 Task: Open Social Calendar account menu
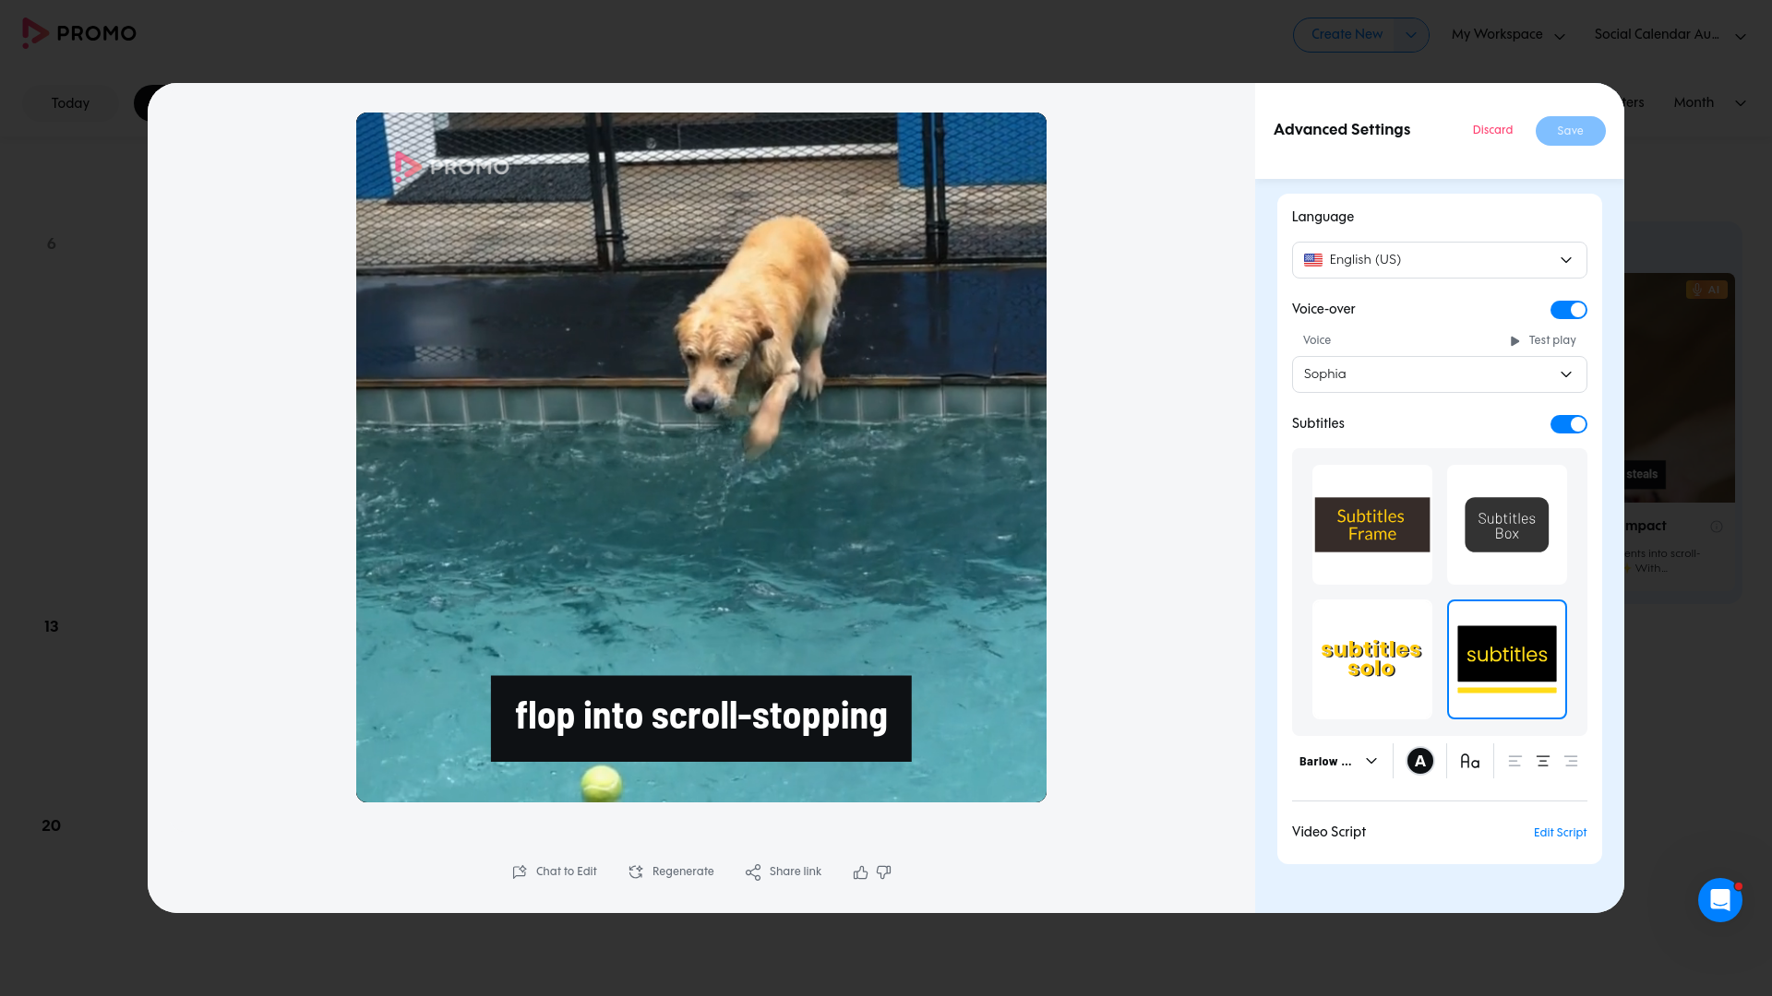(x=1670, y=35)
